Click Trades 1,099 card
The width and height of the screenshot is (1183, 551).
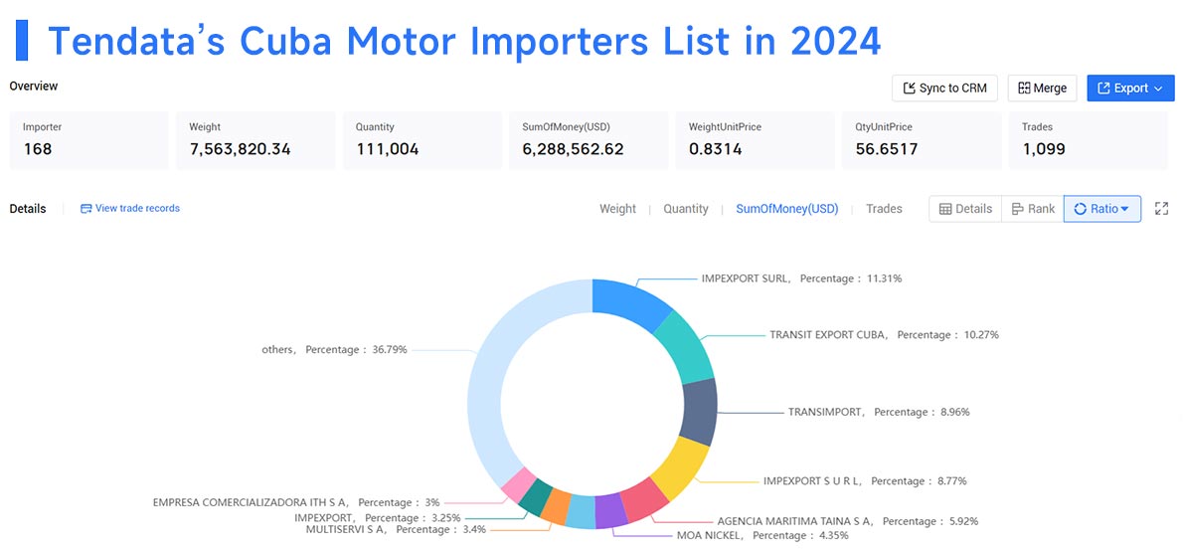click(1088, 140)
